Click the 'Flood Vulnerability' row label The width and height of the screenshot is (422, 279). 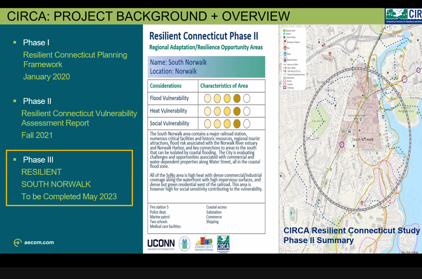click(x=169, y=98)
